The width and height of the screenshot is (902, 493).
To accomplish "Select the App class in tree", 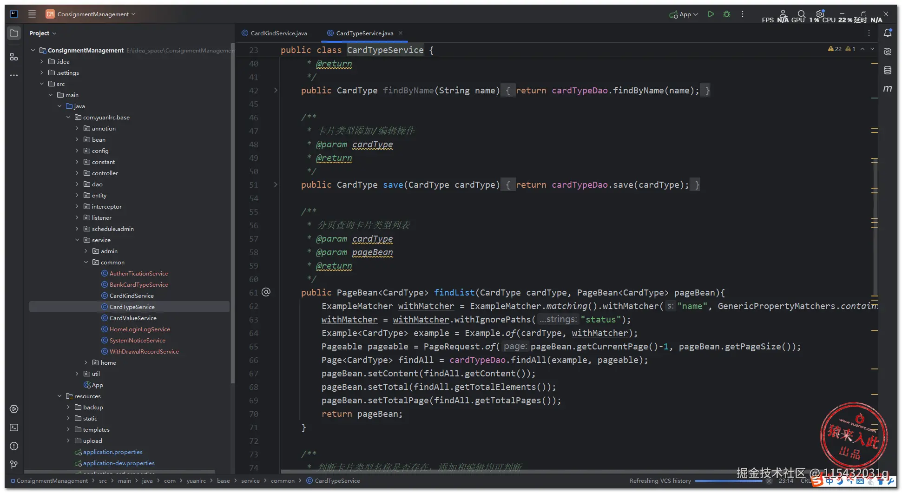I will [98, 385].
